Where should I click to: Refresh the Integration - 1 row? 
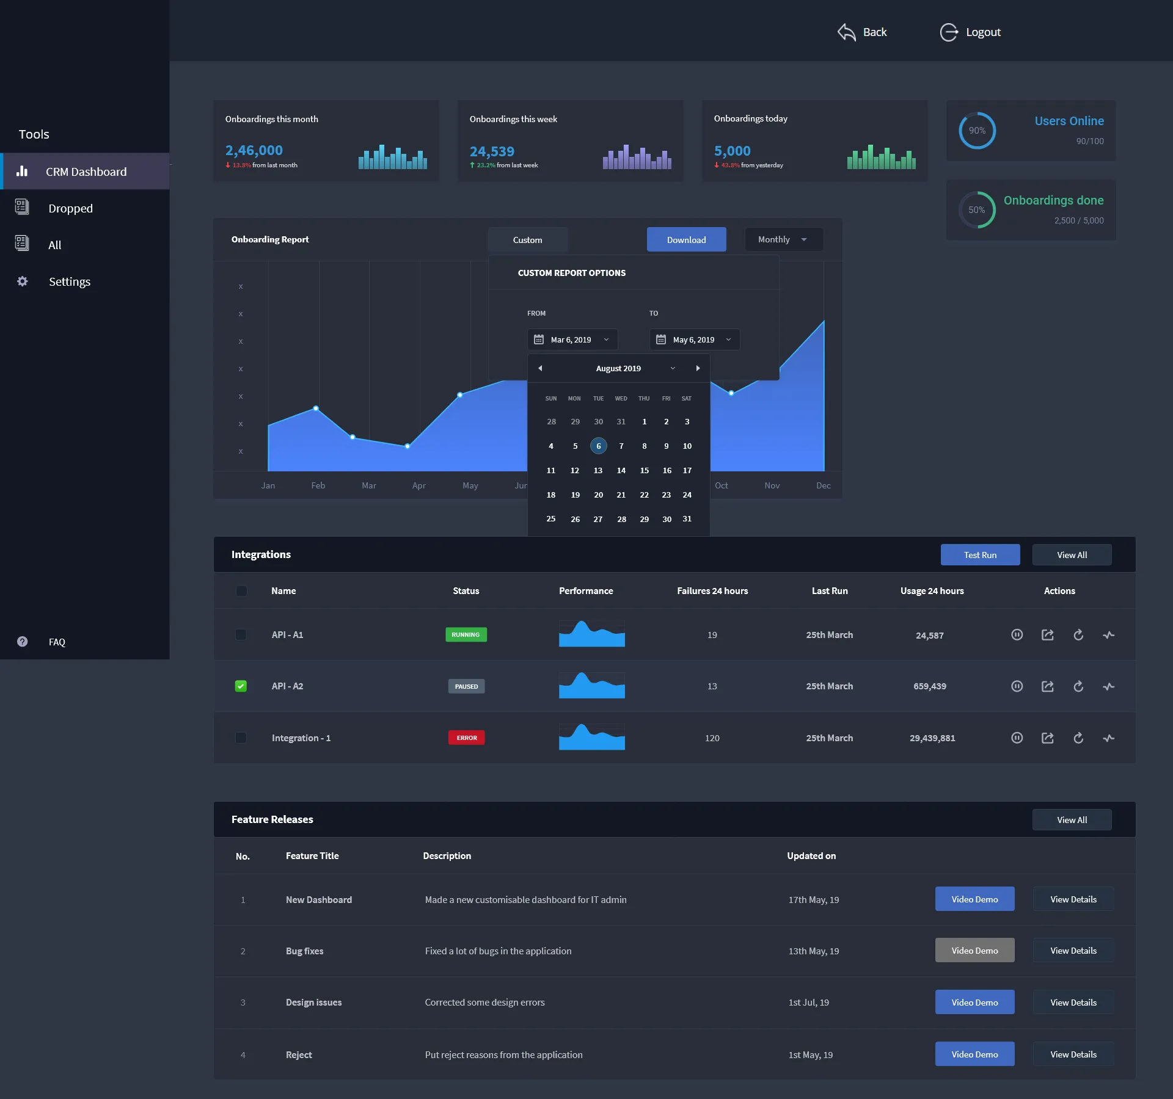click(x=1078, y=738)
